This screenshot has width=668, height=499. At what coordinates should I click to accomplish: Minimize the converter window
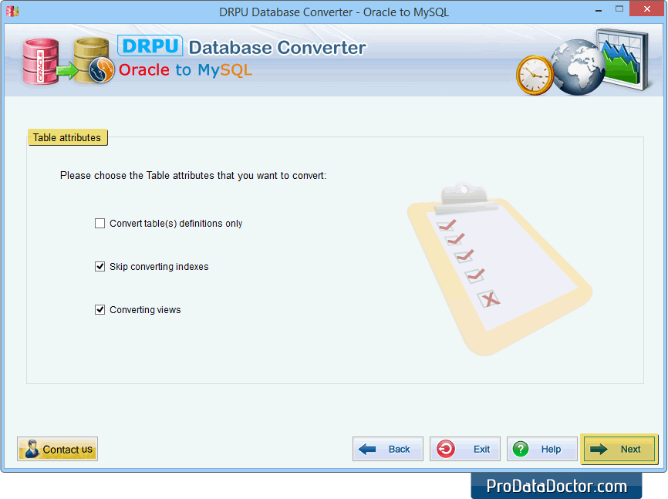(x=599, y=9)
